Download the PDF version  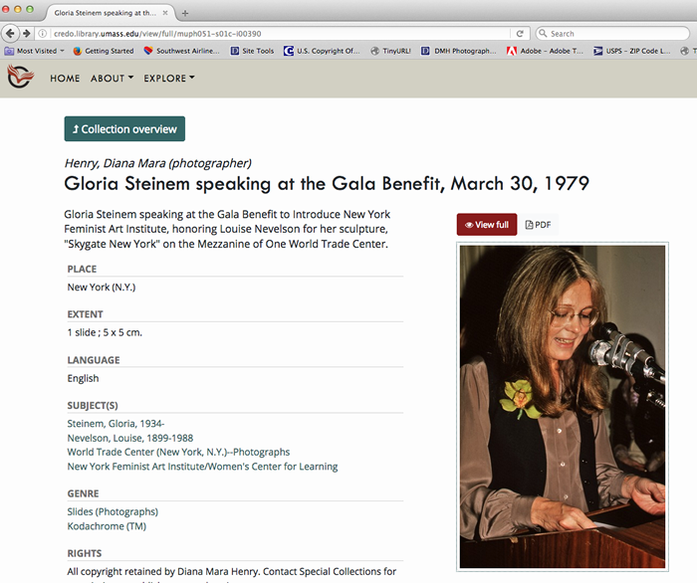[538, 225]
